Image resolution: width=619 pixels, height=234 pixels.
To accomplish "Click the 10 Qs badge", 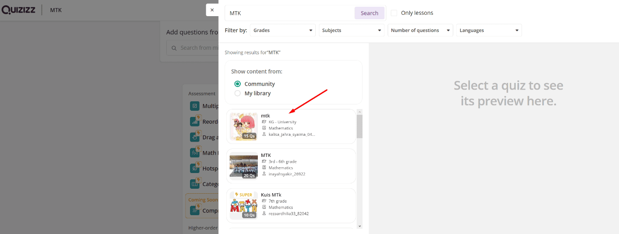I will coord(249,215).
